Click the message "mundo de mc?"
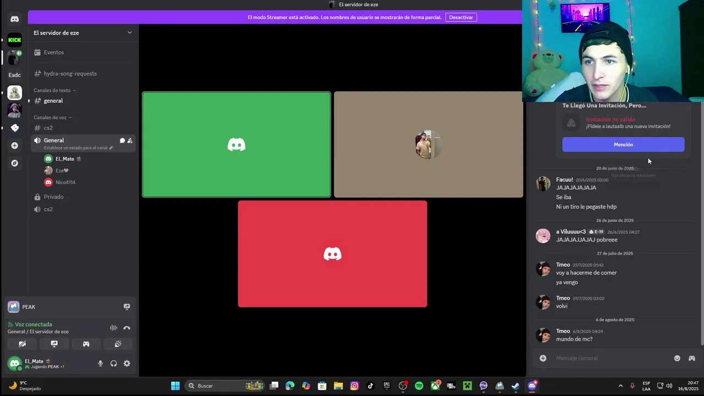Image resolution: width=704 pixels, height=396 pixels. (574, 339)
